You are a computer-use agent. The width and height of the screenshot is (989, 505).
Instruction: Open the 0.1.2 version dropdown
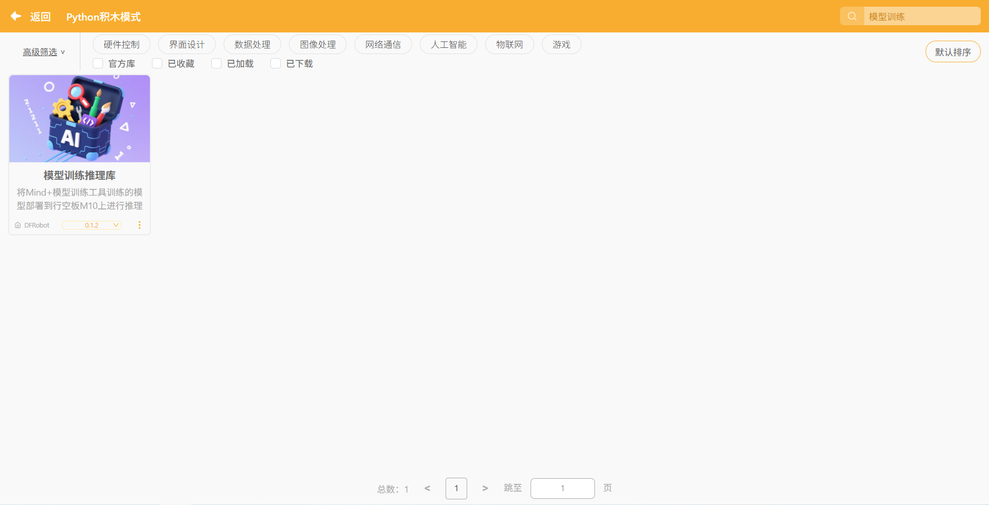coord(92,225)
